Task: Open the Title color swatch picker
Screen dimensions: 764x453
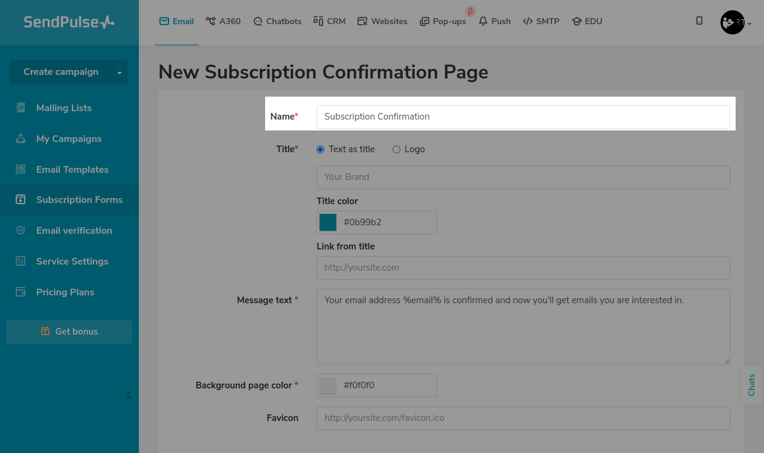Action: (x=328, y=222)
